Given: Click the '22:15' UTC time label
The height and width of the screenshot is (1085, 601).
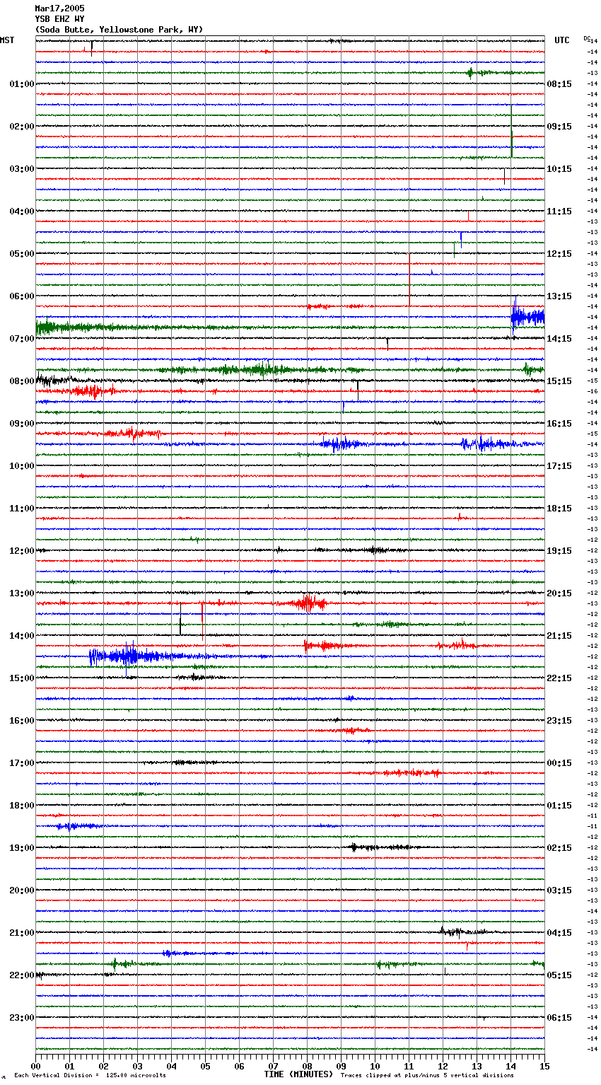Looking at the screenshot, I should point(559,678).
